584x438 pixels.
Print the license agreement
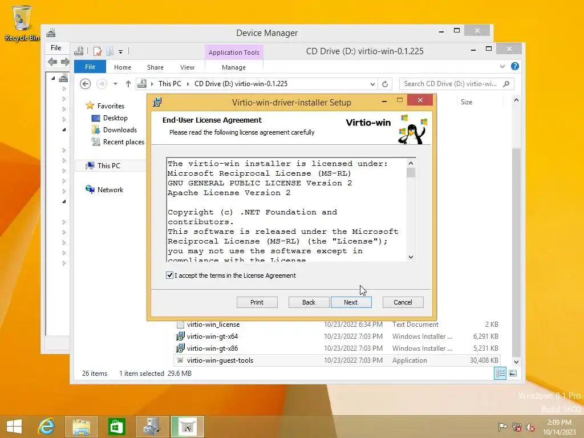(257, 302)
